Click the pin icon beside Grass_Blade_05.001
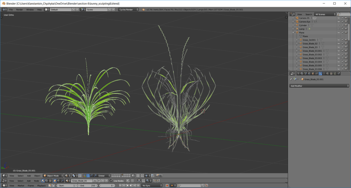Viewport: 351px width, 188px height. pyautogui.click(x=291, y=79)
